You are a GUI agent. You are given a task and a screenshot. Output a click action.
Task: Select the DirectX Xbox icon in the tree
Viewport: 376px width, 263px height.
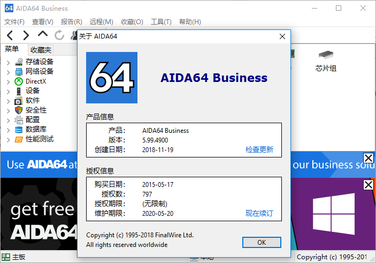[19, 81]
